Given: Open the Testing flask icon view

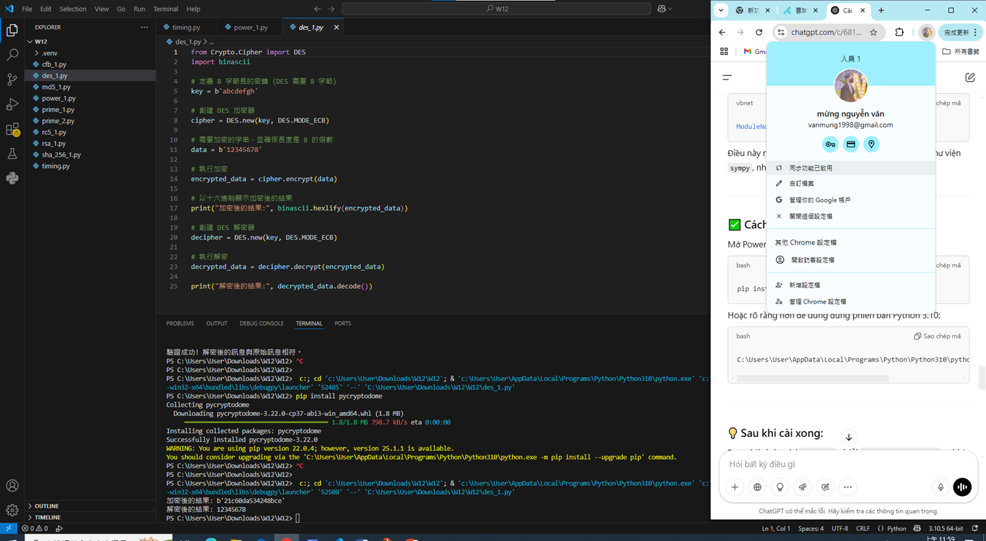Looking at the screenshot, I should coord(12,154).
